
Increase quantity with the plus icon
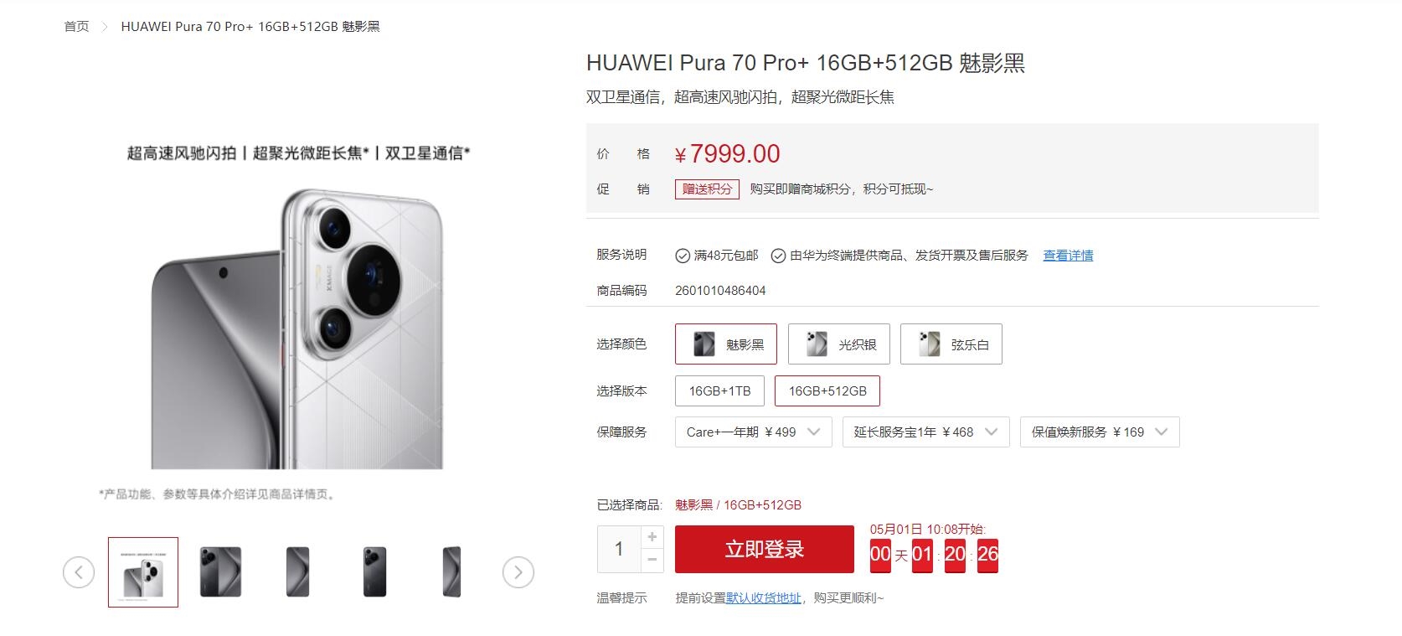pyautogui.click(x=652, y=537)
